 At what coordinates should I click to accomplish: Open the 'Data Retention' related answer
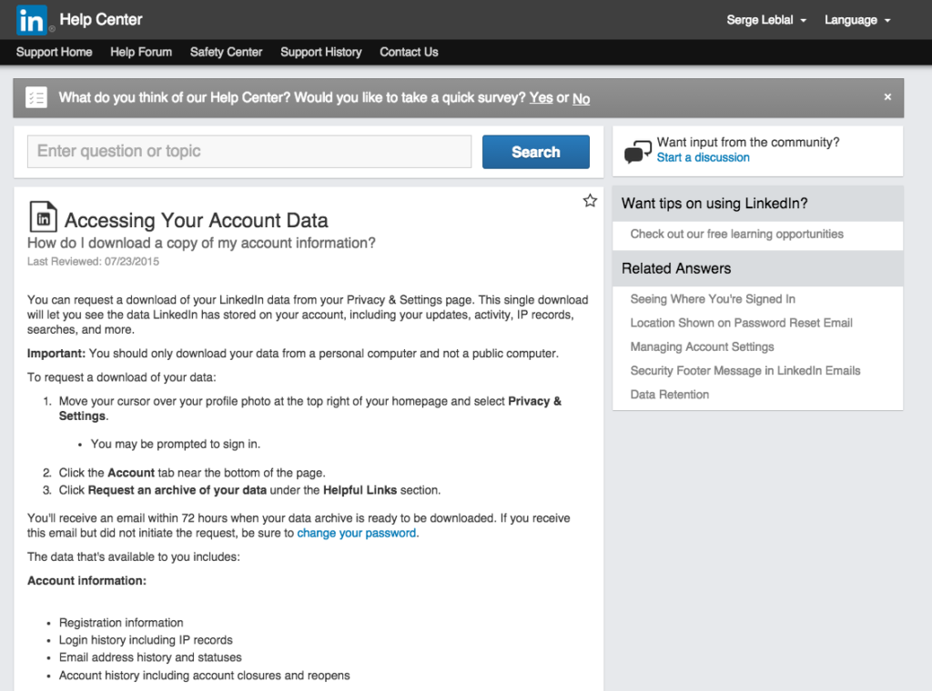click(669, 395)
